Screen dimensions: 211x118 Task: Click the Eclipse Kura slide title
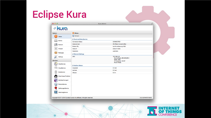[59, 15]
